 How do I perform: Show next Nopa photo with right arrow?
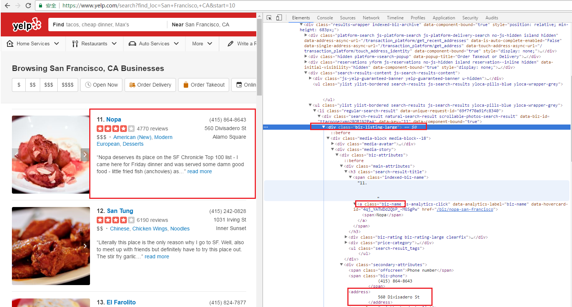point(85,155)
